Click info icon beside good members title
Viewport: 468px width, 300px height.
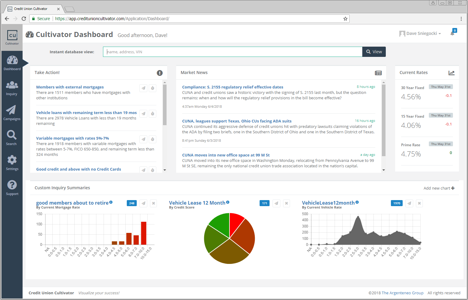[111, 202]
